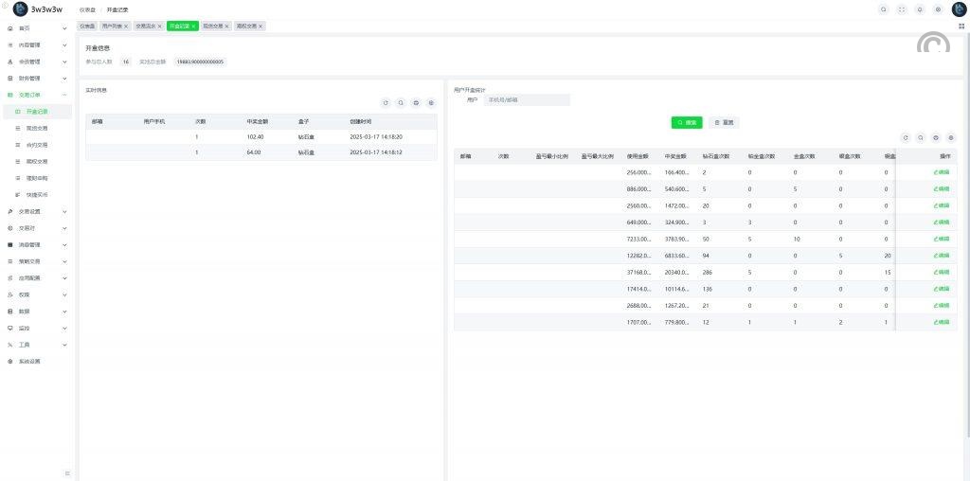Screen dimensions: 970x481
Task: Expand the 财务管理 sidebar menu
Action: tap(36, 78)
